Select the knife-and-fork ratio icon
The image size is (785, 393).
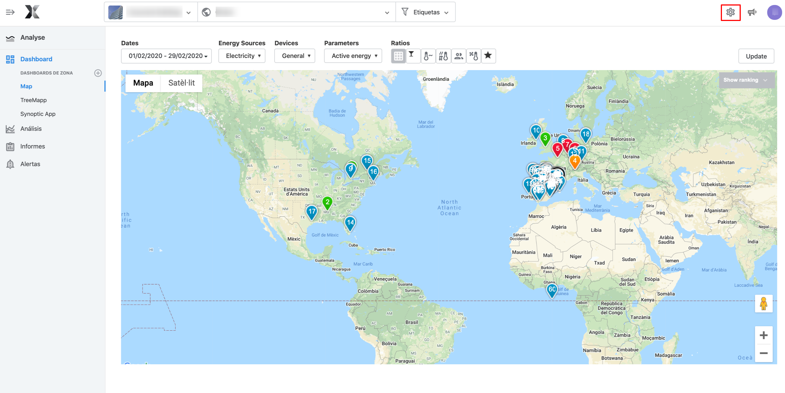[x=443, y=56]
